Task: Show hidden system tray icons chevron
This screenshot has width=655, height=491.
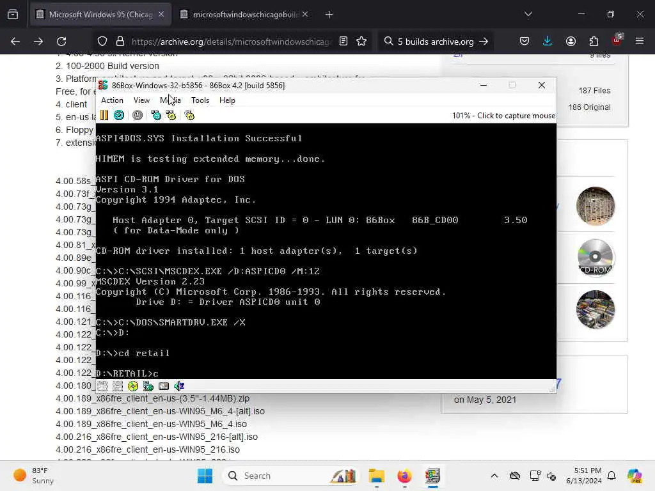Action: 494,476
